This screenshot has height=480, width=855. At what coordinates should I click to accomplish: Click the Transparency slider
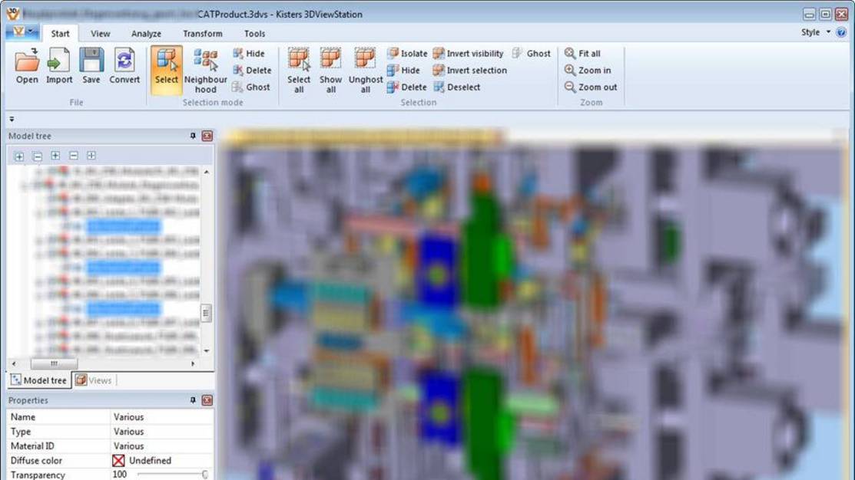click(172, 475)
